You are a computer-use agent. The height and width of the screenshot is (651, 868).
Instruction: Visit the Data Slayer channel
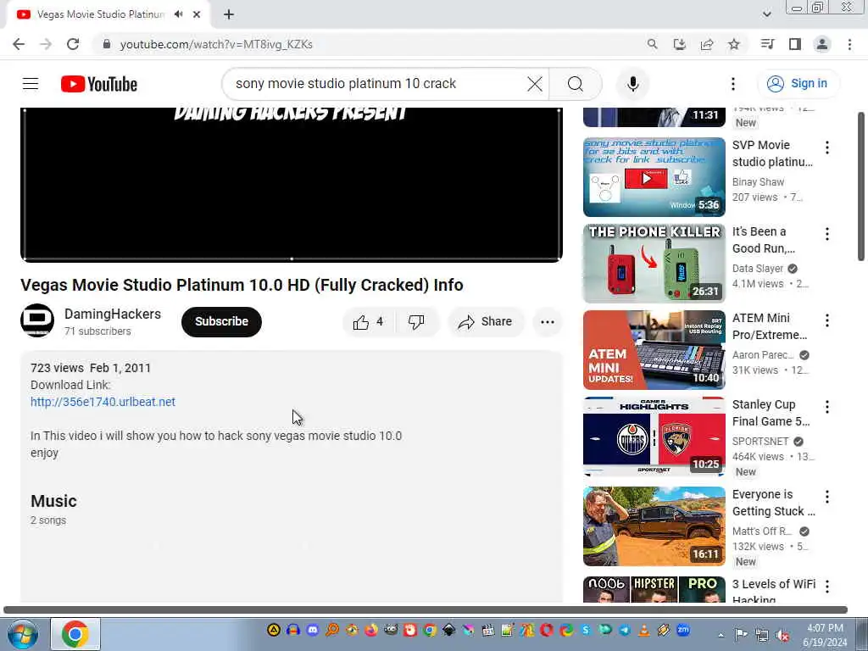pos(758,269)
